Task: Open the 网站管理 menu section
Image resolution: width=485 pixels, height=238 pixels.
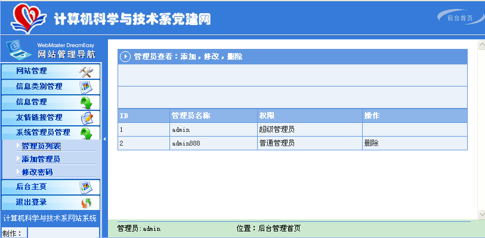Action: coord(51,72)
